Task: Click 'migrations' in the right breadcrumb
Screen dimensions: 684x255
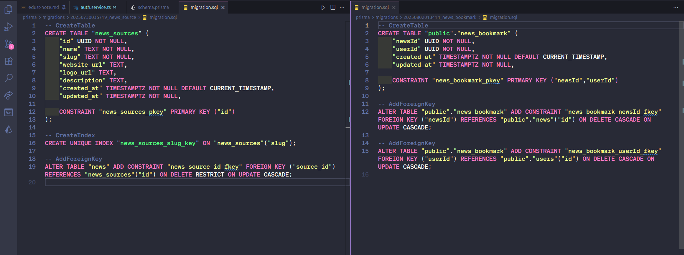Action: pyautogui.click(x=387, y=17)
